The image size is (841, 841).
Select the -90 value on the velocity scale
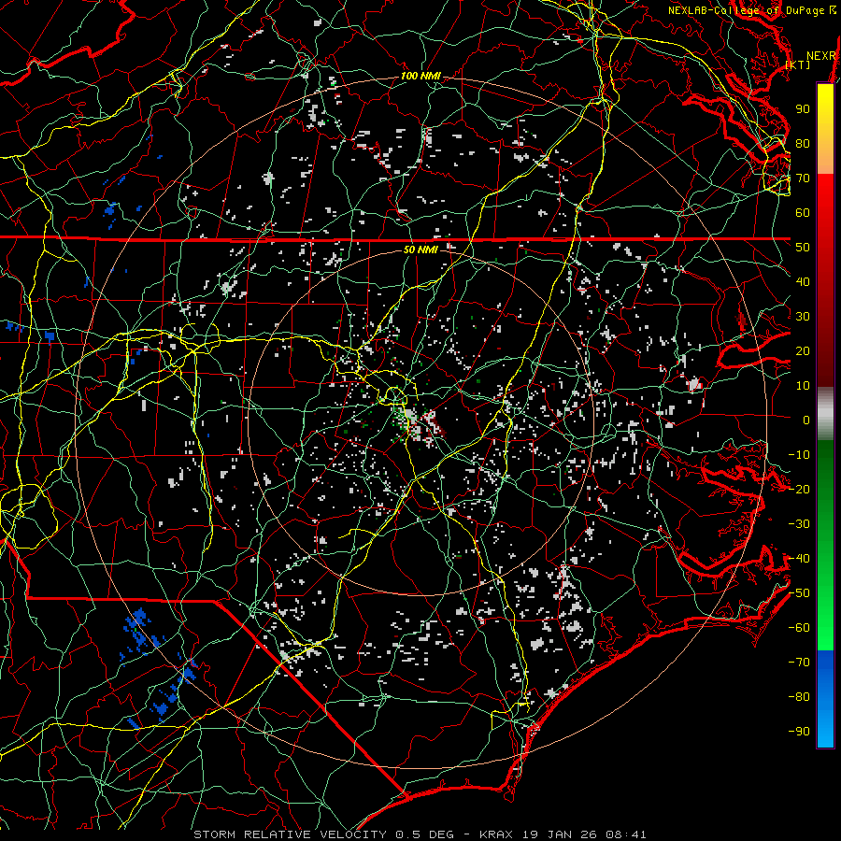pos(799,732)
